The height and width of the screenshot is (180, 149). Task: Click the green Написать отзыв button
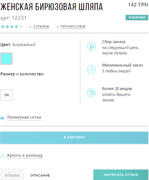121,175
